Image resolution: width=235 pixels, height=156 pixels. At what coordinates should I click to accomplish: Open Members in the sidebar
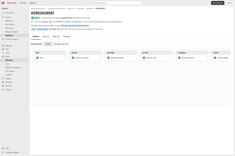[15, 21]
